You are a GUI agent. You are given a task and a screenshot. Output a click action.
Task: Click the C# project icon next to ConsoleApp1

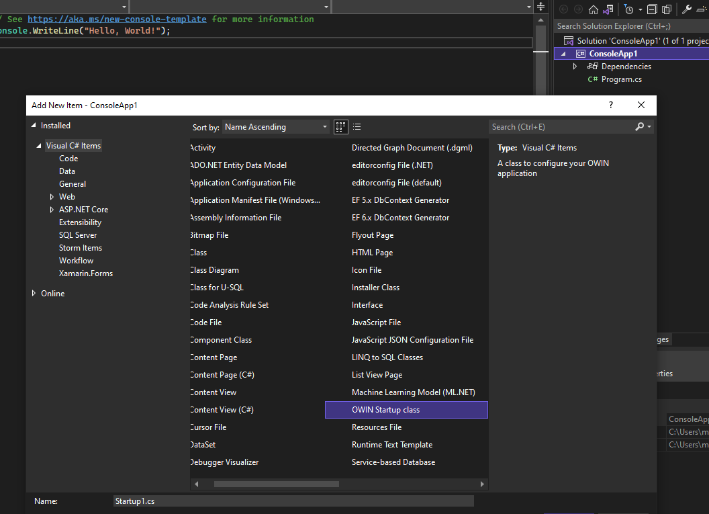[x=581, y=53]
